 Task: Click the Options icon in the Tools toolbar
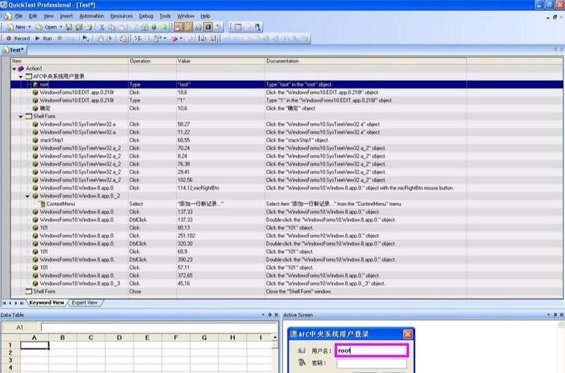coord(238,27)
